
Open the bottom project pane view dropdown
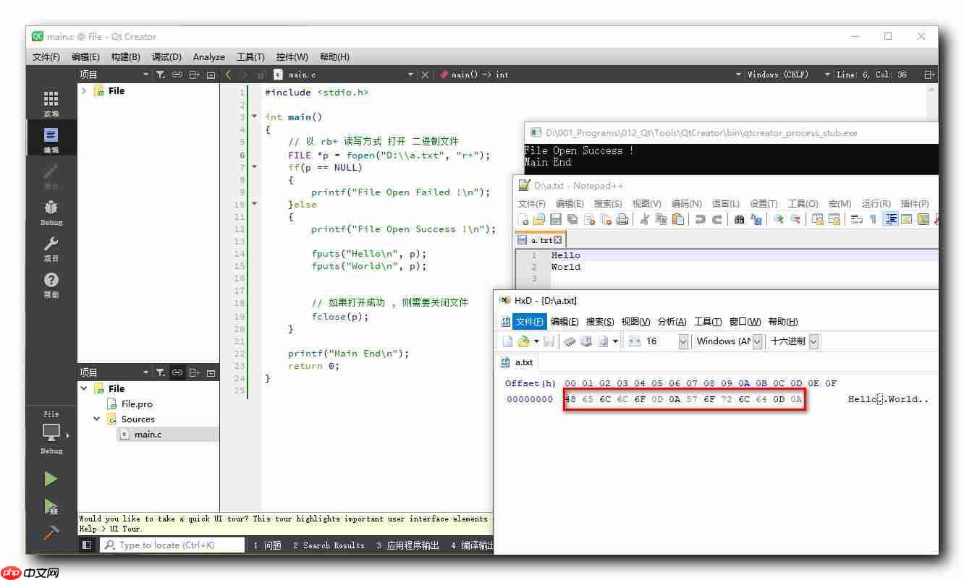click(x=145, y=372)
